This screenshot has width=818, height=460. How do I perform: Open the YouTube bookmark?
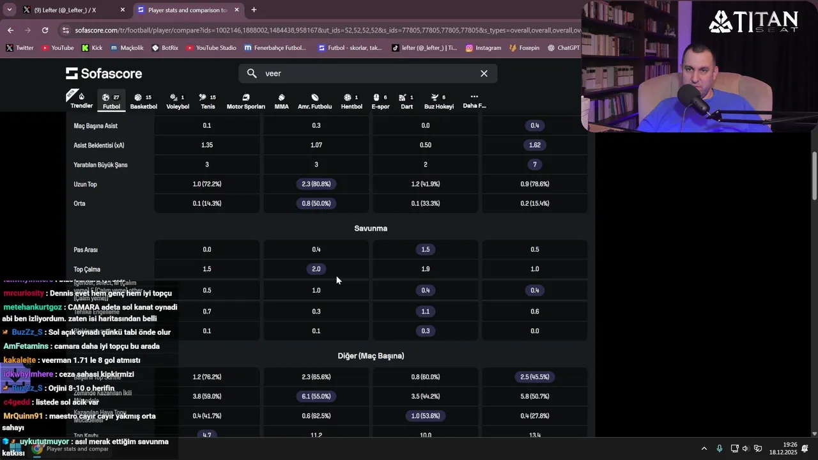coord(58,48)
